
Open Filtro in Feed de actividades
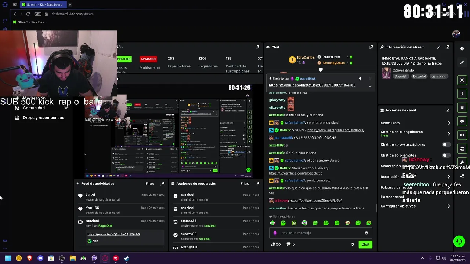point(150,184)
